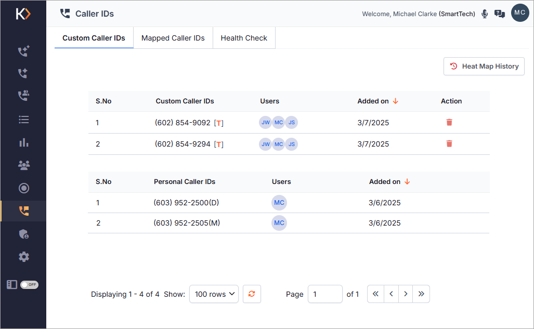Select the Caller IDs sidebar phone icon

(24, 211)
